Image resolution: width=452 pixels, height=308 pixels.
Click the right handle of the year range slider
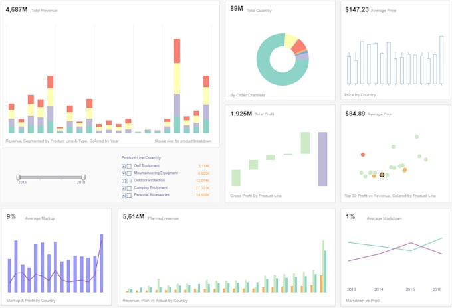tap(83, 177)
